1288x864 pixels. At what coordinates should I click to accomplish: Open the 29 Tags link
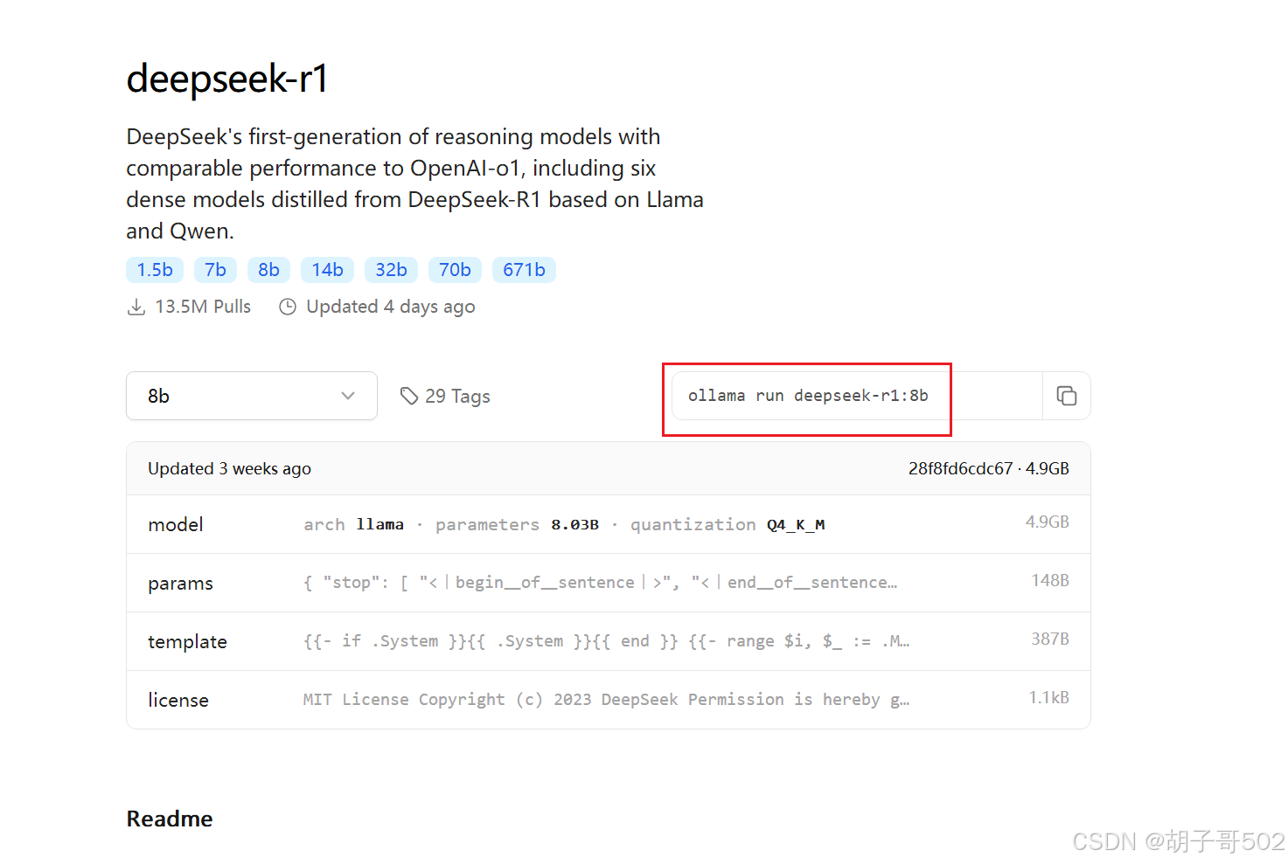(x=445, y=396)
